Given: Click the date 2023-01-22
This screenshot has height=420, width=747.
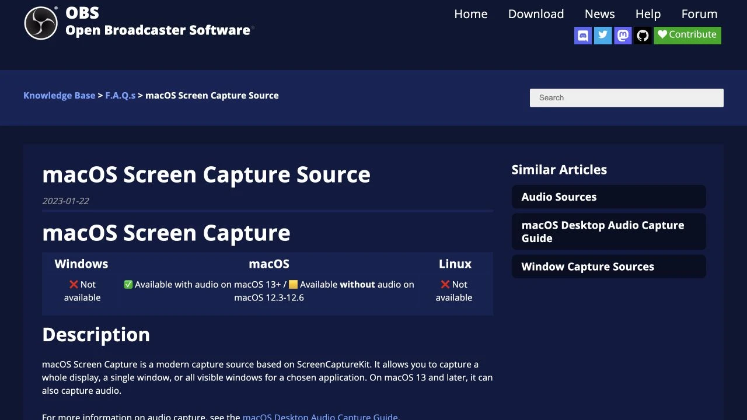Looking at the screenshot, I should click(x=65, y=201).
